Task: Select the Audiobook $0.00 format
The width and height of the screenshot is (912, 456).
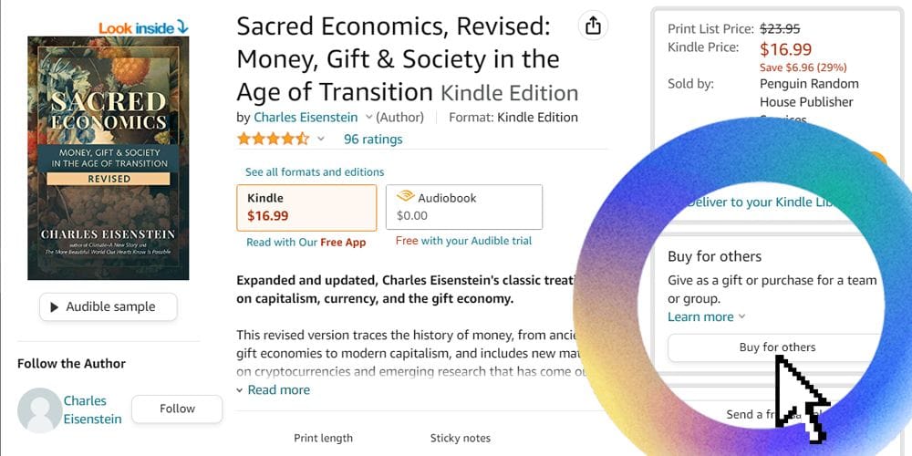Action: tap(464, 207)
